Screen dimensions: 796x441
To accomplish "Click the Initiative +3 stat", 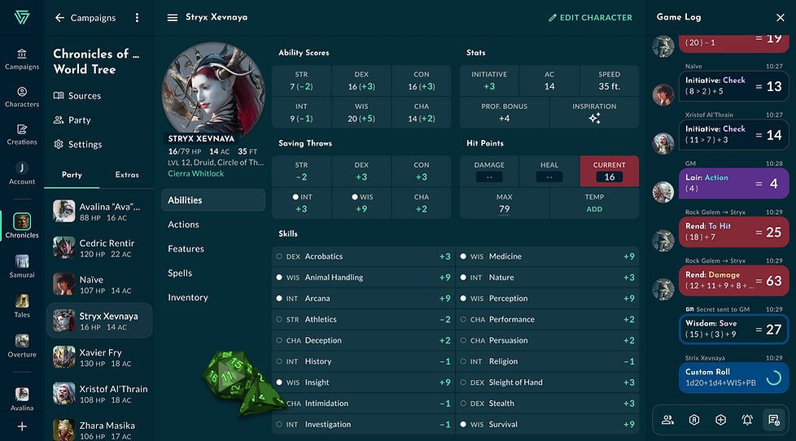I will coord(489,81).
